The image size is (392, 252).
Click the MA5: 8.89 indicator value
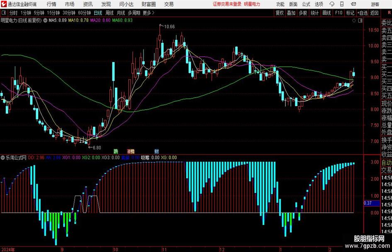pos(58,20)
